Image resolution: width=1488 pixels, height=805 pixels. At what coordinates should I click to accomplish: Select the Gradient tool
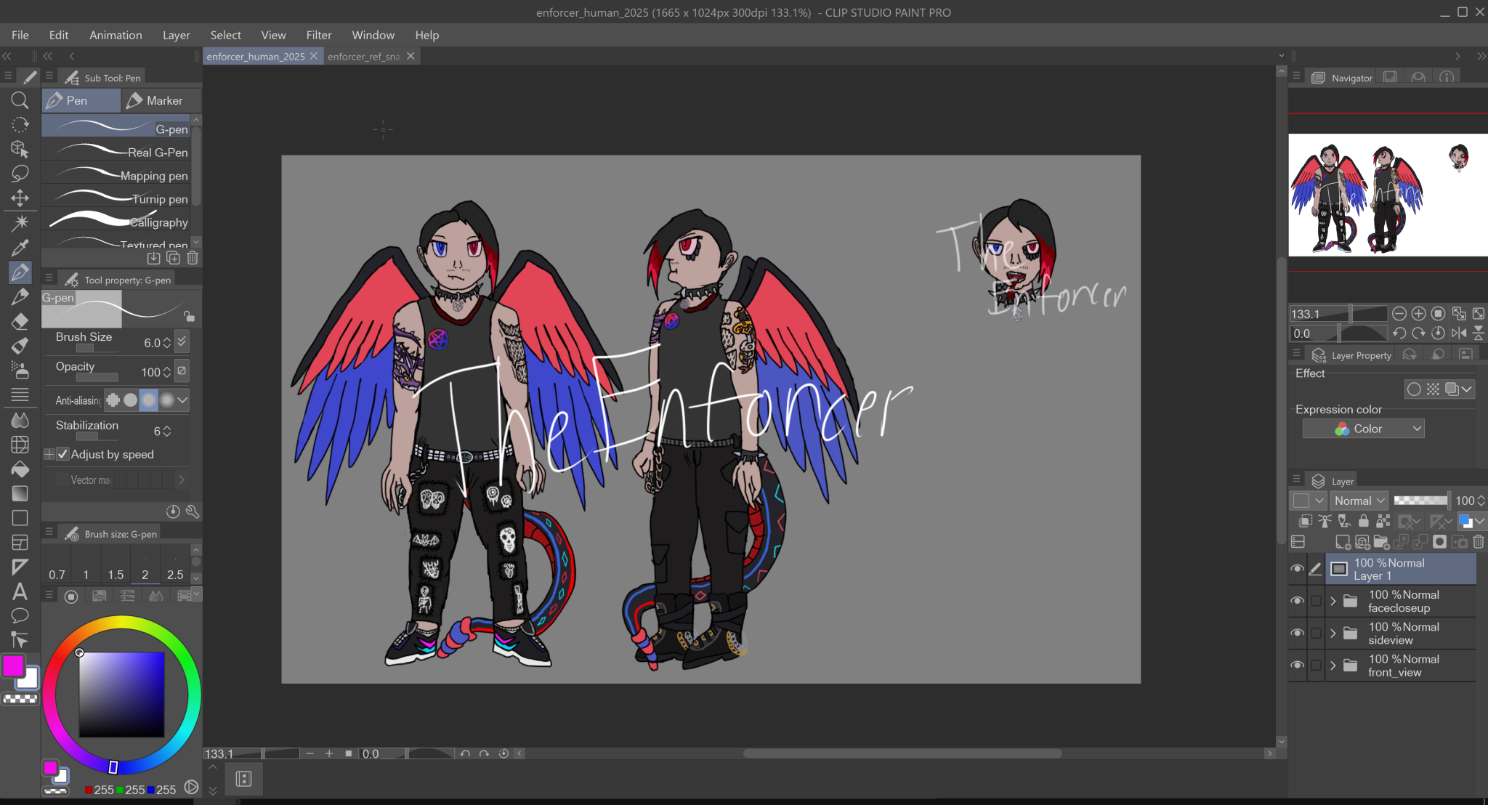point(20,494)
